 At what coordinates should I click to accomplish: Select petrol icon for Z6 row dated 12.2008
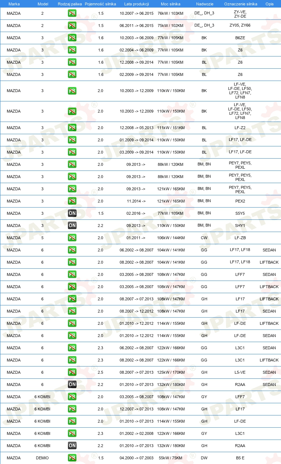coord(72,62)
